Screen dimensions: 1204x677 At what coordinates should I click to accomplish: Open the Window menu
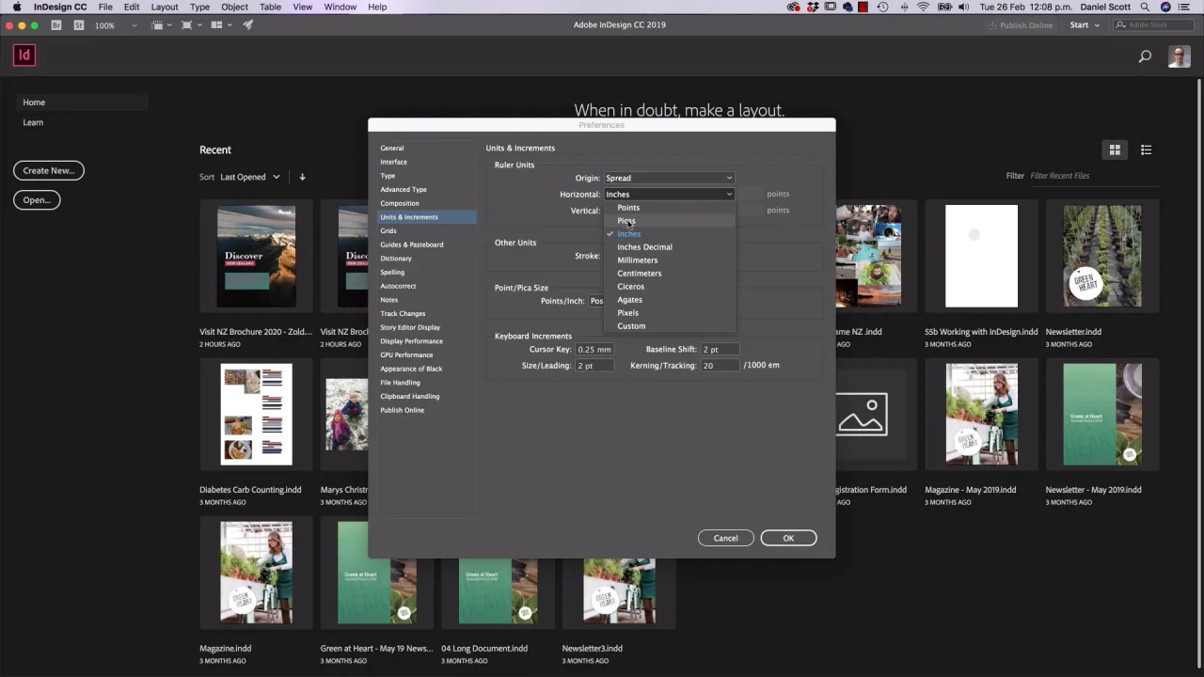(x=341, y=7)
